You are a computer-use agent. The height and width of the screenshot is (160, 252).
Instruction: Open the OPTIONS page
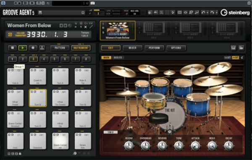[x=176, y=48]
